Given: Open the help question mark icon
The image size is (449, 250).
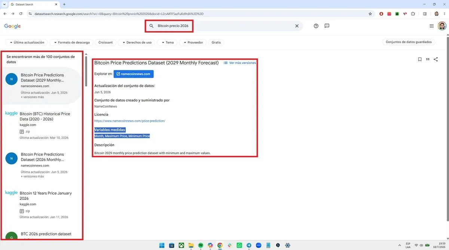Looking at the screenshot, I should point(316,26).
